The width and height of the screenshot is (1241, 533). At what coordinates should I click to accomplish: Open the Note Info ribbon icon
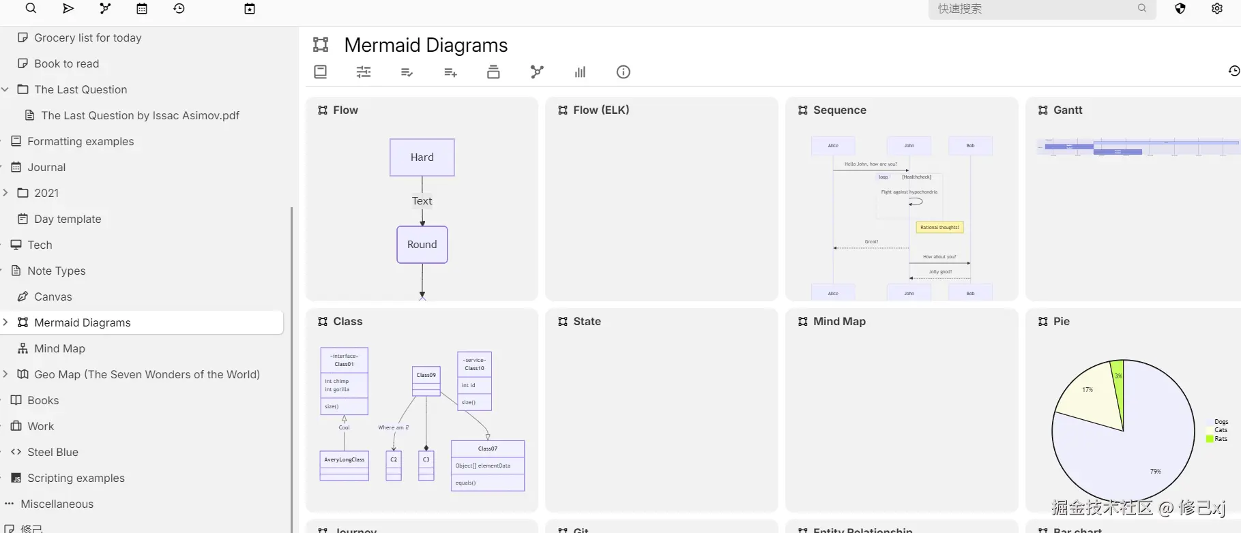(x=624, y=72)
